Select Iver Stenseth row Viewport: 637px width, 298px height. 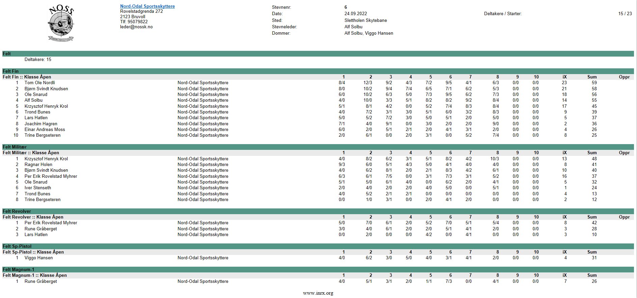[x=318, y=188]
